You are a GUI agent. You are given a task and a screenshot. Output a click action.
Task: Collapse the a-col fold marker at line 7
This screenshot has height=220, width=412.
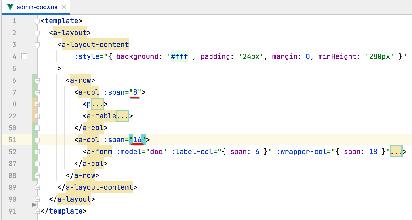pos(37,92)
